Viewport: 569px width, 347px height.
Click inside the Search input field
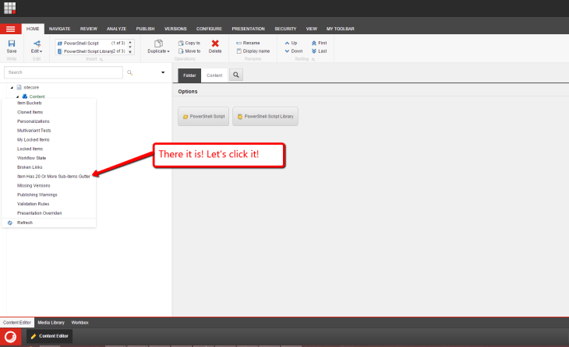pyautogui.click(x=62, y=72)
